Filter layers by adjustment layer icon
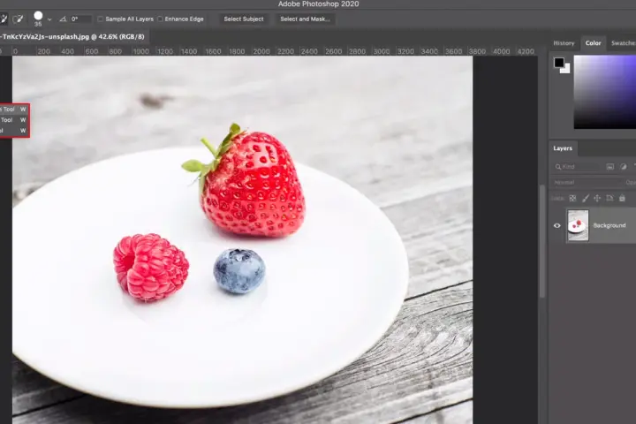 pos(624,167)
